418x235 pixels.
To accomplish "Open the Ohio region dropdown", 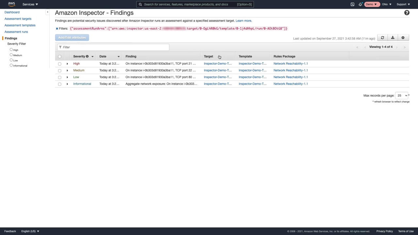I will click(x=386, y=4).
